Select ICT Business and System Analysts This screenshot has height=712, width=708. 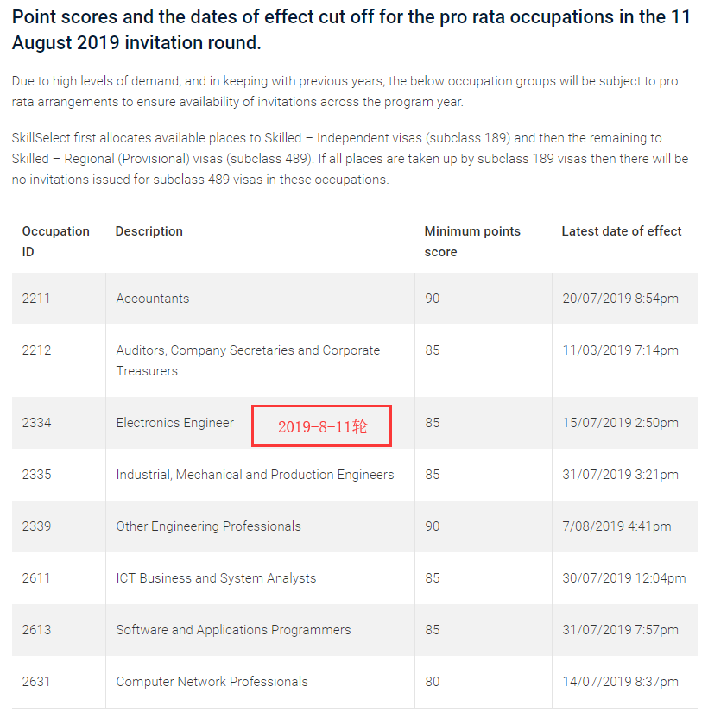click(x=216, y=578)
